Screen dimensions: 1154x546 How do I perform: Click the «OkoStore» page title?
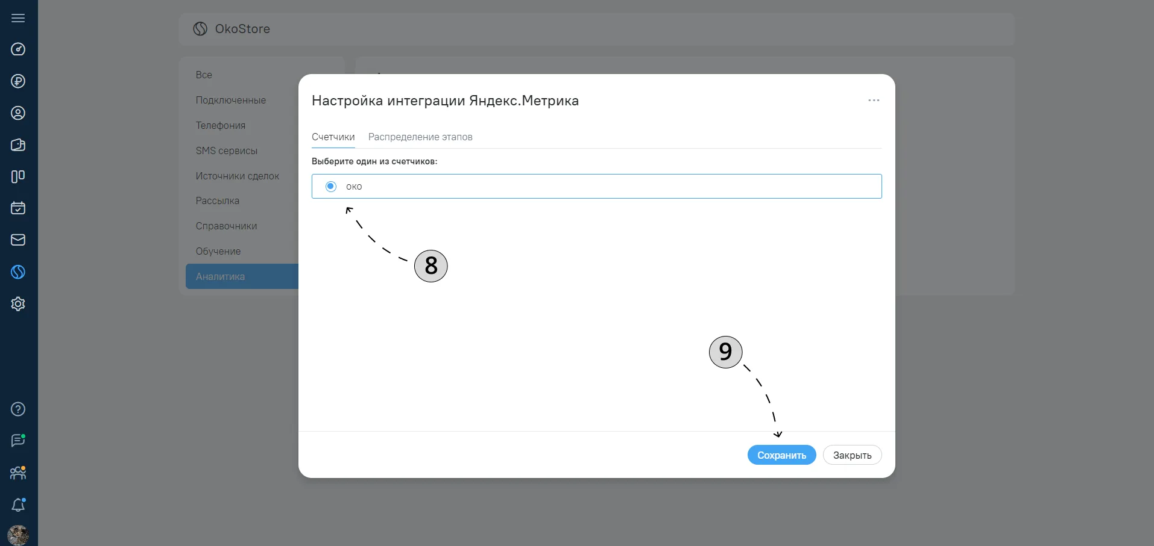click(x=242, y=29)
